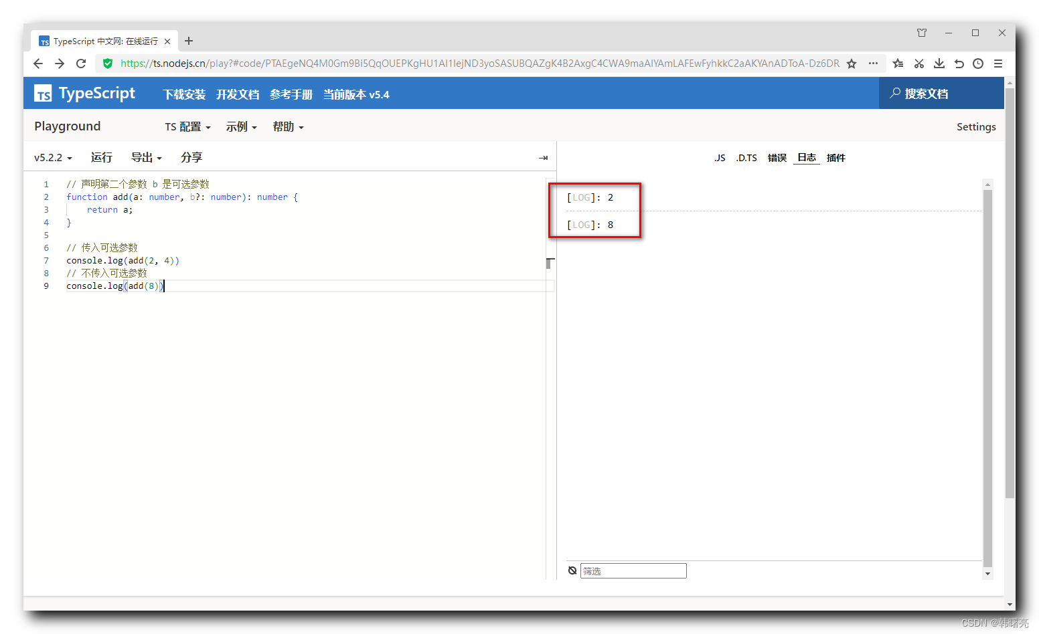The width and height of the screenshot is (1039, 634).
Task: Open browser history clock icon
Action: click(978, 64)
